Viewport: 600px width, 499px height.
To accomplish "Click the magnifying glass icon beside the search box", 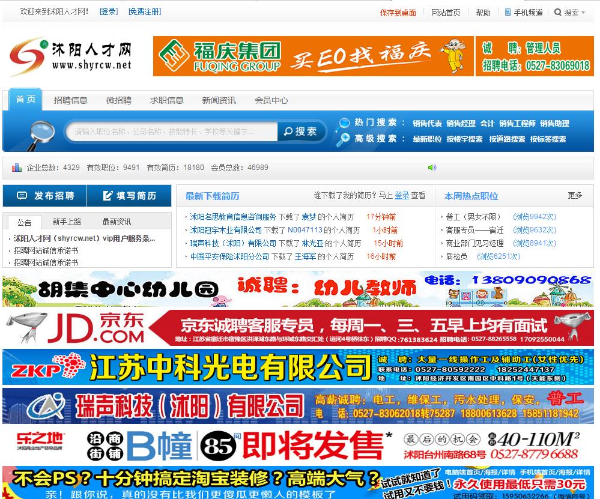I will (41, 135).
